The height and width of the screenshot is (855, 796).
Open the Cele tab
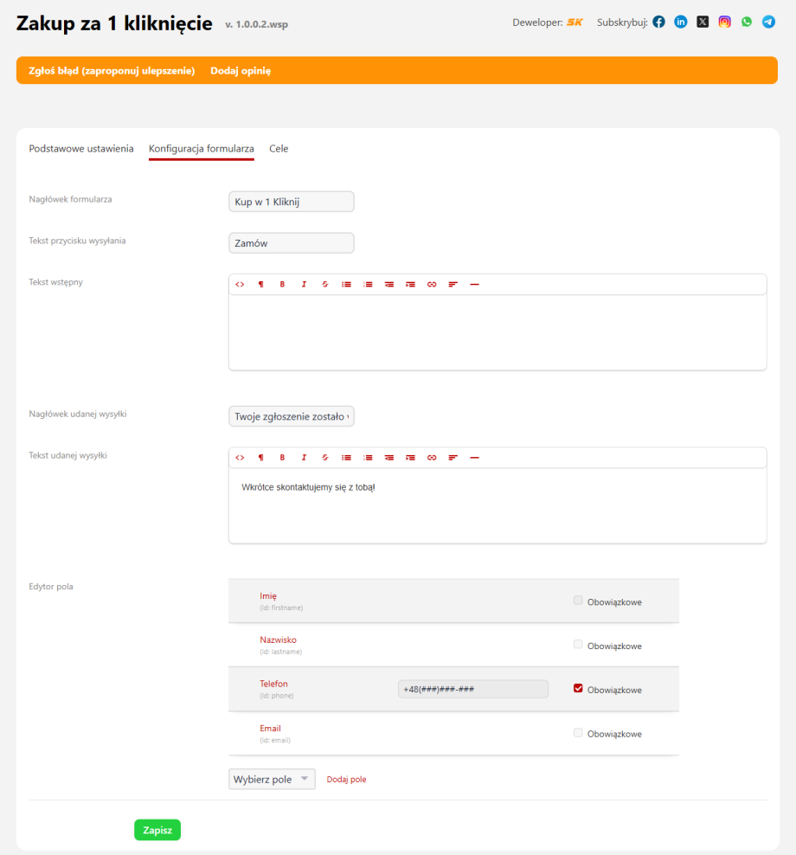[279, 149]
